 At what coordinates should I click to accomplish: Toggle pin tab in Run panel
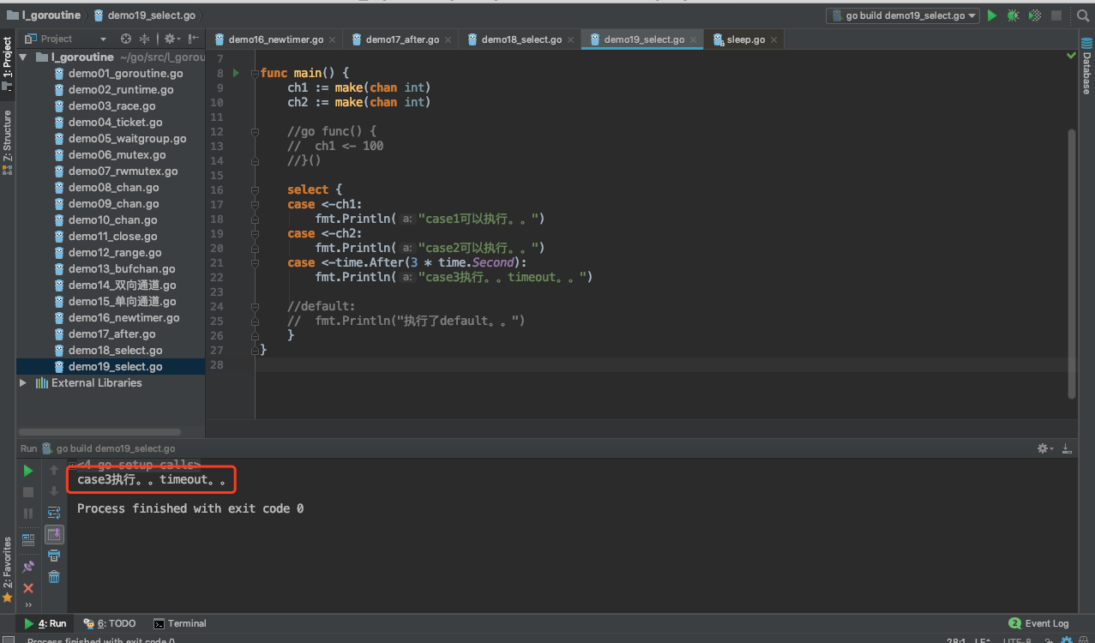28,566
